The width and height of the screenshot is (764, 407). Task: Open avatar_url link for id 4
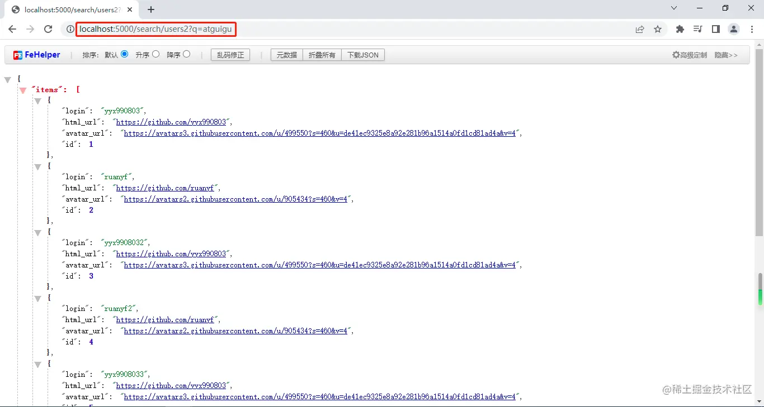[x=236, y=331]
